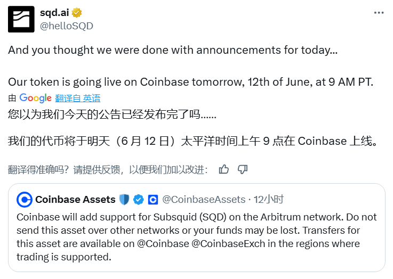393x279 pixels.
Task: Click the Coinbase Assets account name
Action: [75, 200]
